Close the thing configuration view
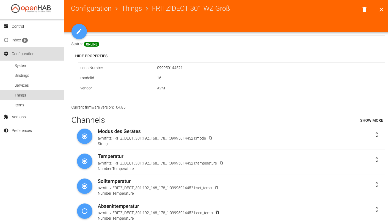The image size is (388, 221). pos(381,10)
